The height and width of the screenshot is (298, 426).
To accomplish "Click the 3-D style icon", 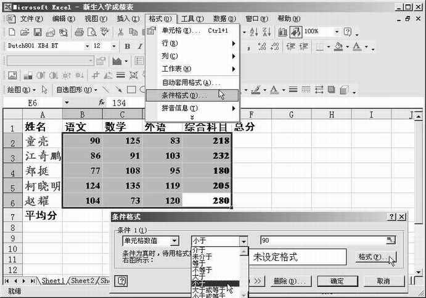I will point(344,89).
